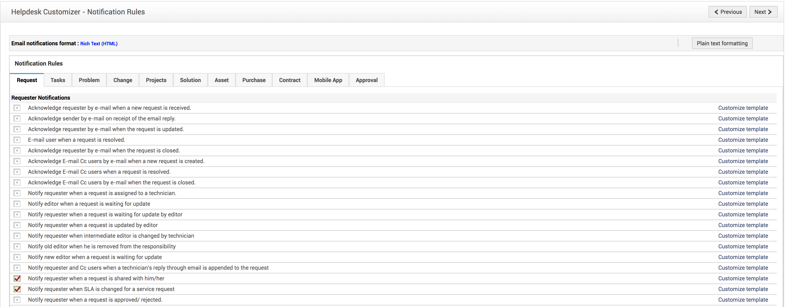Screen dimensions: 790x307
Task: Enable acknowledge requester on new request received
Action: coord(17,108)
